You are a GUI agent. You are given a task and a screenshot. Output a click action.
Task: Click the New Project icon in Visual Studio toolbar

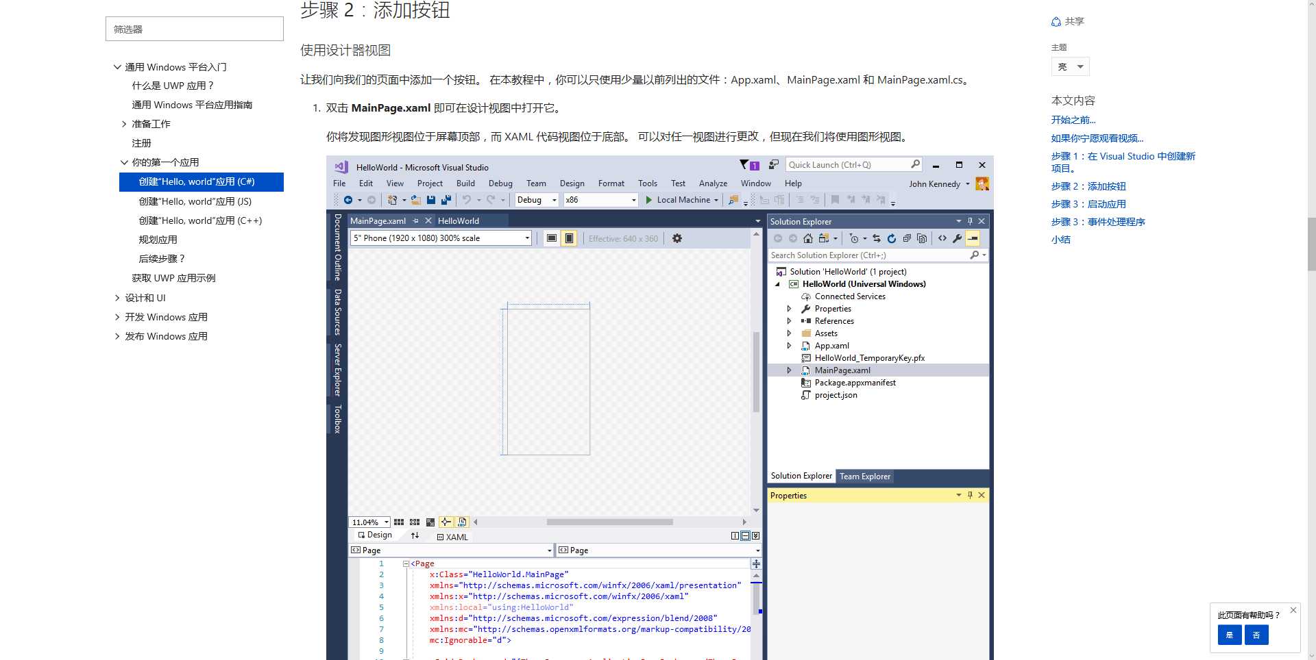click(392, 200)
